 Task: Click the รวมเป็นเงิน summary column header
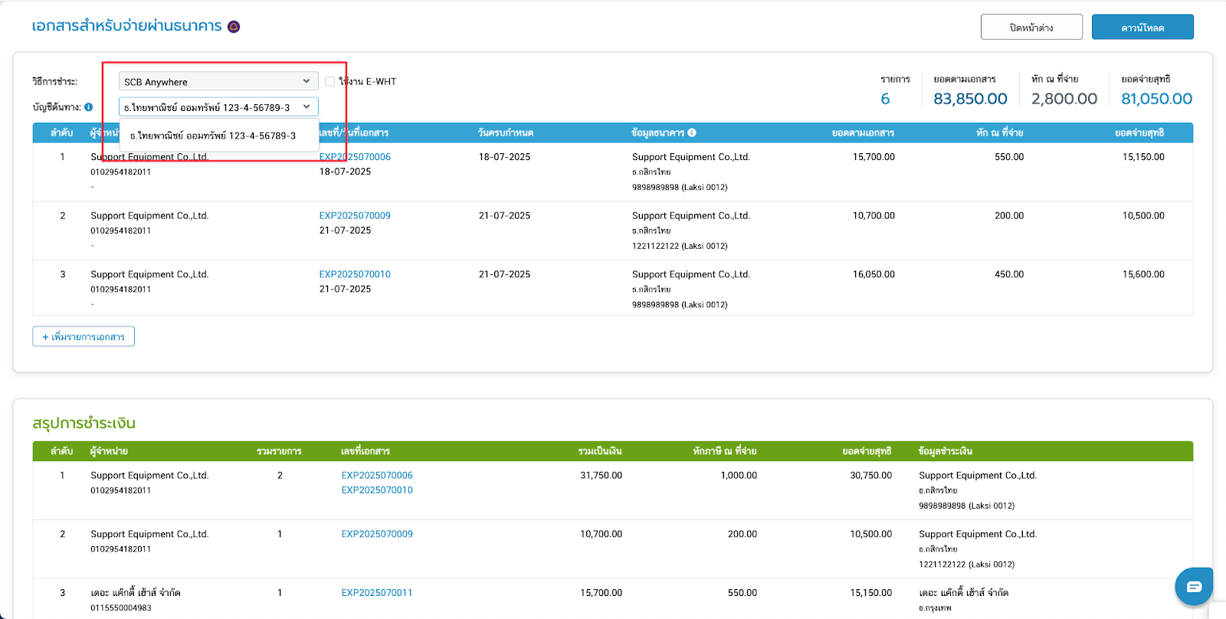tap(599, 451)
